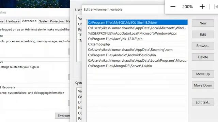Viewport: 218px width, 122px height.
Task: Click the 200% zoom level indicator
Action: [187, 7]
